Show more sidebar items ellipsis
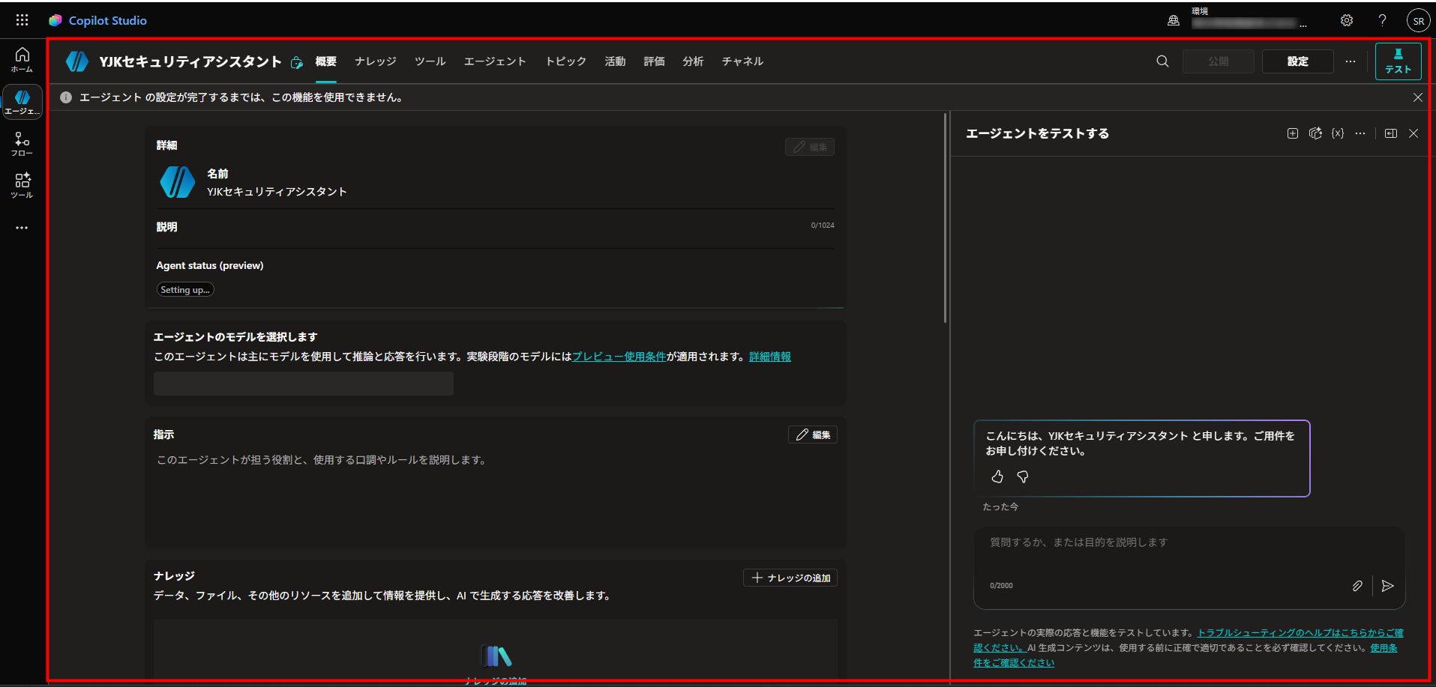This screenshot has width=1436, height=687. 22,228
